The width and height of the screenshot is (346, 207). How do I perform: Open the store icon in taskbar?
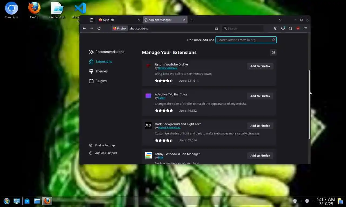27,201
